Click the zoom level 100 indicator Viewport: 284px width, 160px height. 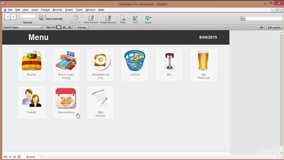point(5,157)
